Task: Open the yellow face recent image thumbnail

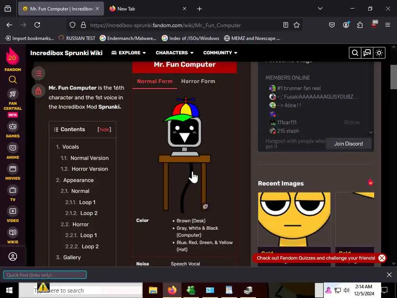Action: click(x=294, y=219)
